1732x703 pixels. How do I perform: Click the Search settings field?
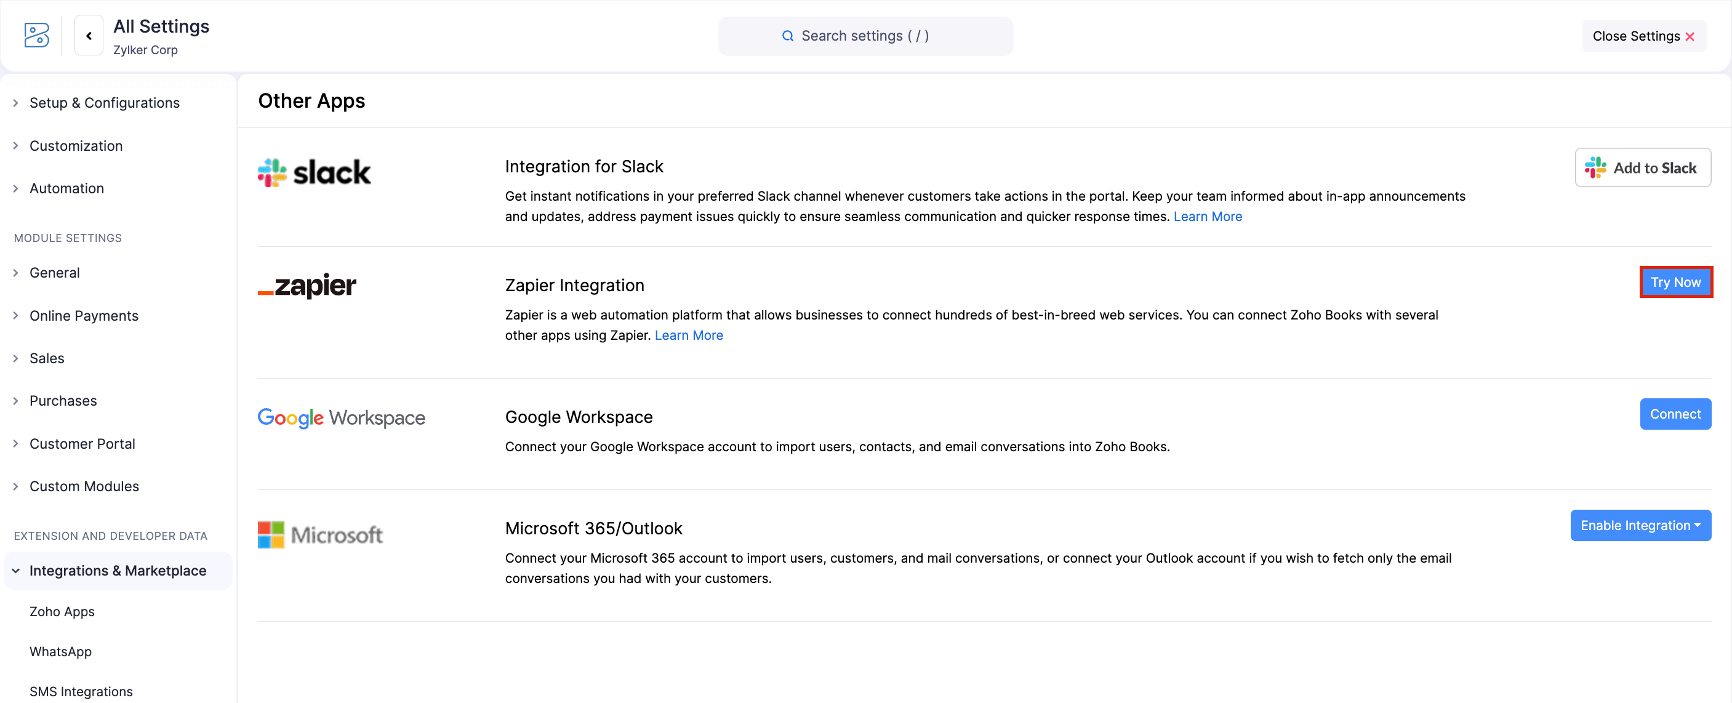865,36
